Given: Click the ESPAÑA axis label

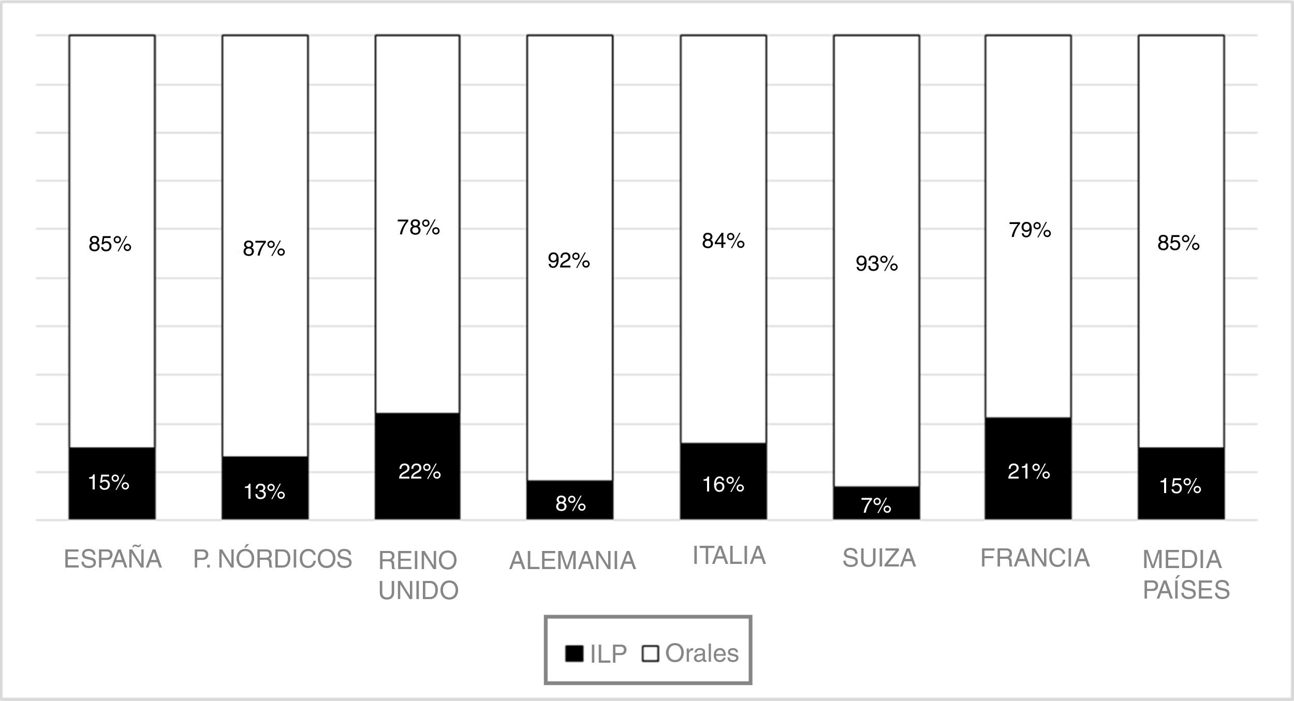Looking at the screenshot, I should point(113,559).
